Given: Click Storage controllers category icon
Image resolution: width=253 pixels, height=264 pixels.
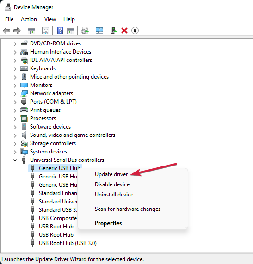Looking at the screenshot, I should pyautogui.click(x=24, y=143).
